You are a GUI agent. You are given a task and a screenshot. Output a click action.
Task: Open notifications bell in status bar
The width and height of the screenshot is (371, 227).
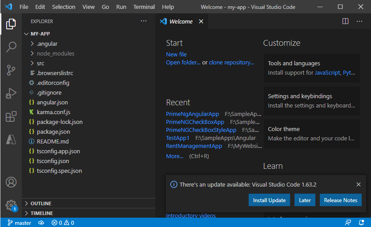(361, 223)
